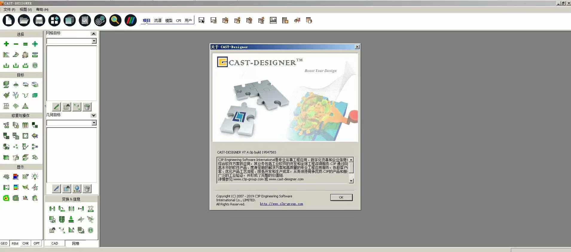The height and width of the screenshot is (252, 571).
Task: Switch to the 模型 toolbar tab
Action: (169, 20)
